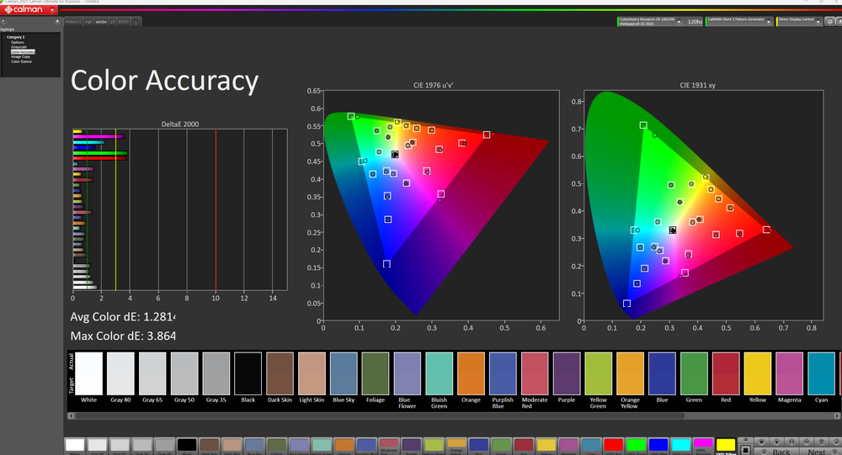Click the 120hz refresh rate indicator
Screen dimensions: 842x455
tap(694, 21)
